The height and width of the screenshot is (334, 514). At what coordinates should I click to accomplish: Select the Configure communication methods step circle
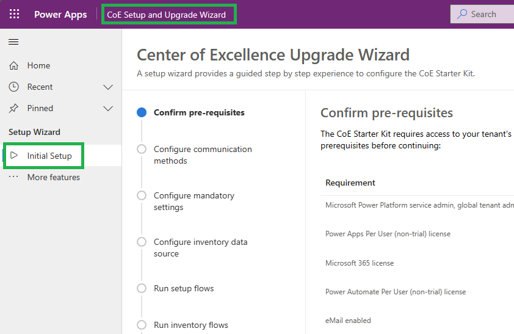(x=142, y=149)
